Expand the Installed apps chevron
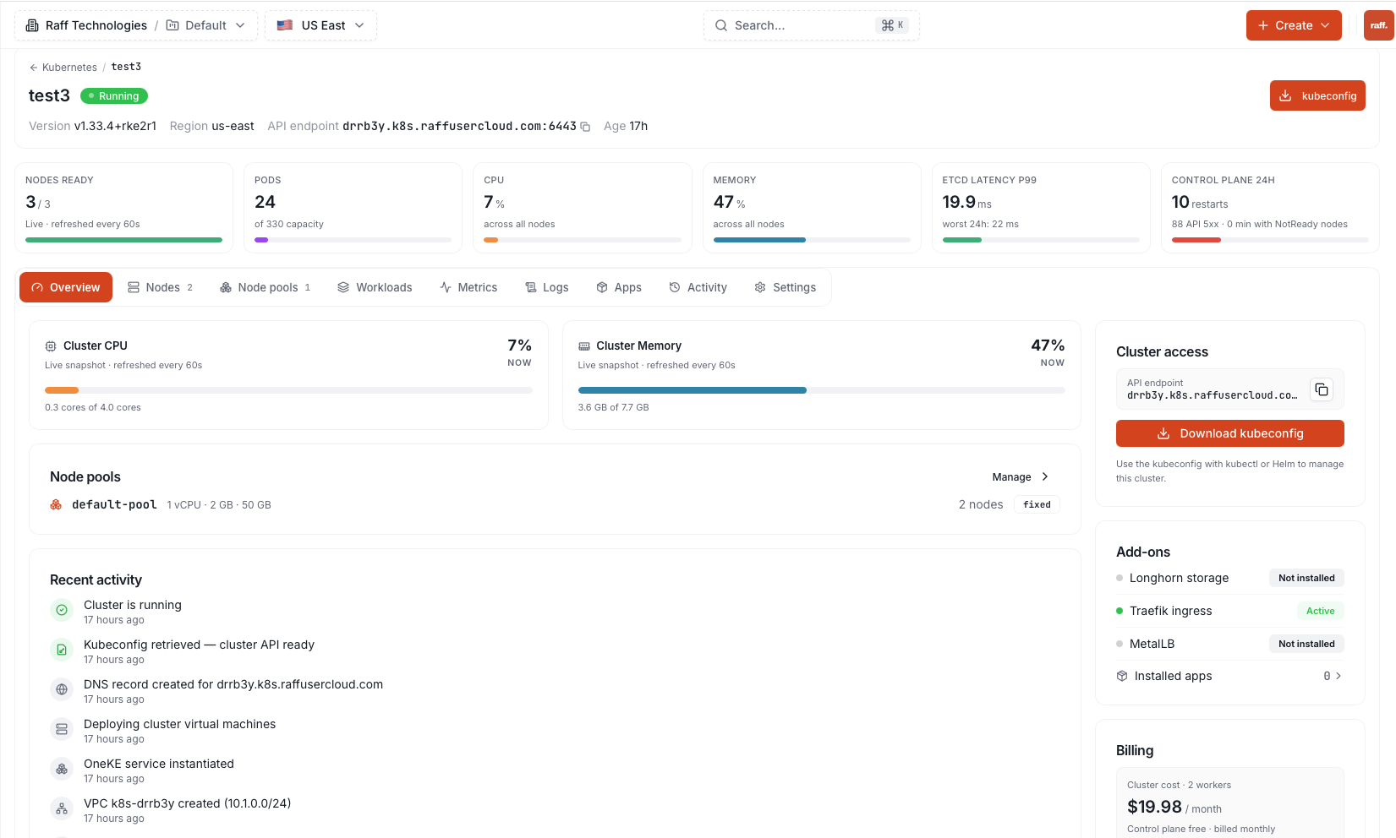The image size is (1396, 838). coord(1339,676)
